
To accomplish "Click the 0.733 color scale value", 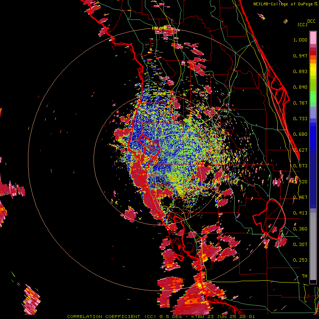I will click(x=300, y=119).
